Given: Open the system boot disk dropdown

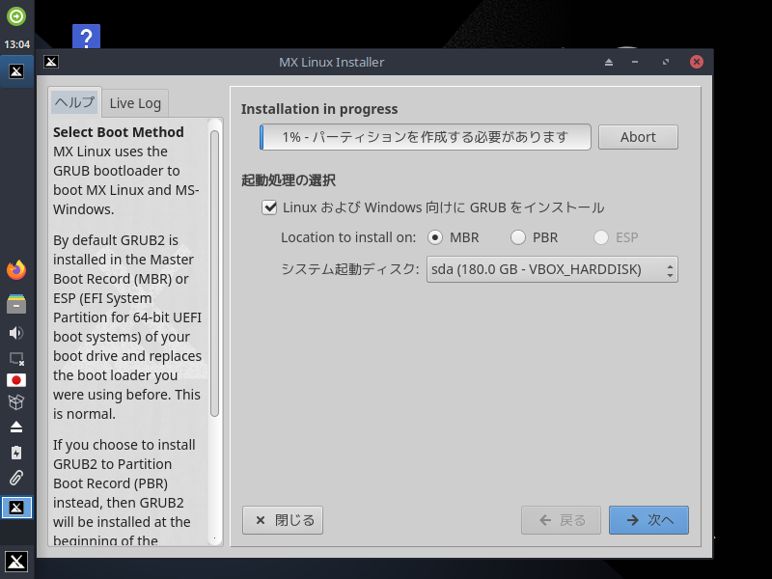Looking at the screenshot, I should (x=552, y=269).
